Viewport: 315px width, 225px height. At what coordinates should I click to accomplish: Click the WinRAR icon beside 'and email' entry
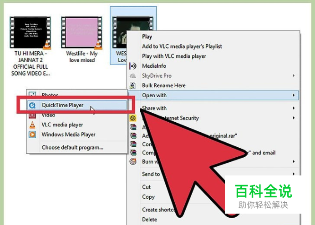click(x=133, y=153)
